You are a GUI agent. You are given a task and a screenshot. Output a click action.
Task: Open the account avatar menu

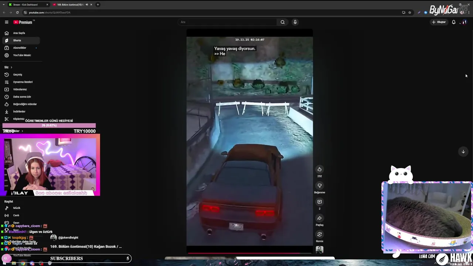coord(465,22)
